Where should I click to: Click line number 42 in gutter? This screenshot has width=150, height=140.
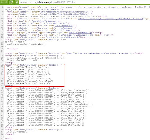(x=2, y=88)
